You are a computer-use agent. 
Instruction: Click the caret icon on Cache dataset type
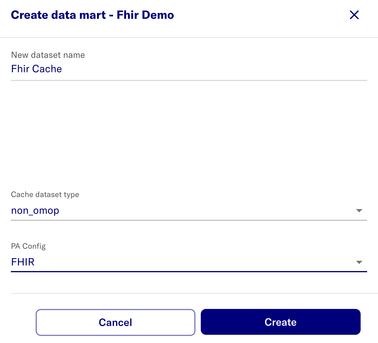[x=359, y=210]
